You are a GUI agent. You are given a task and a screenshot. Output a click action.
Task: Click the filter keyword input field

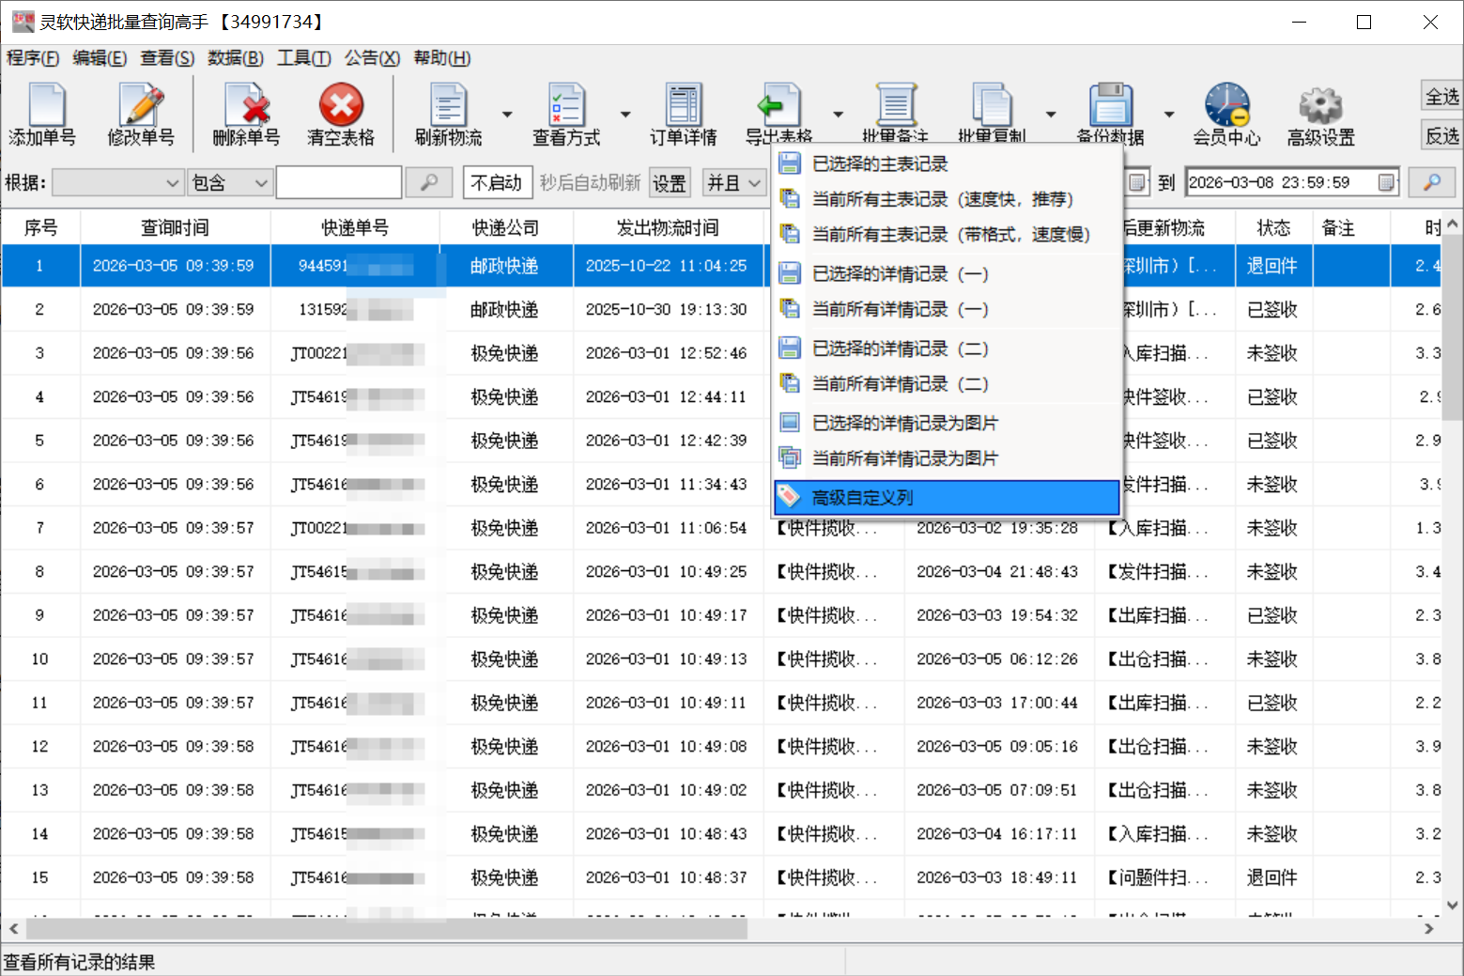pyautogui.click(x=339, y=182)
